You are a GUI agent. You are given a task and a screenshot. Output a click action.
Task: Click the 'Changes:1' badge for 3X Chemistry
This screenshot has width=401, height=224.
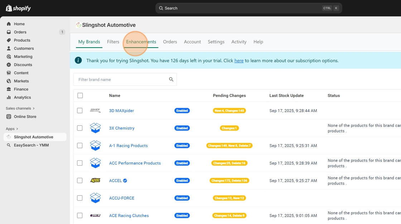click(230, 128)
